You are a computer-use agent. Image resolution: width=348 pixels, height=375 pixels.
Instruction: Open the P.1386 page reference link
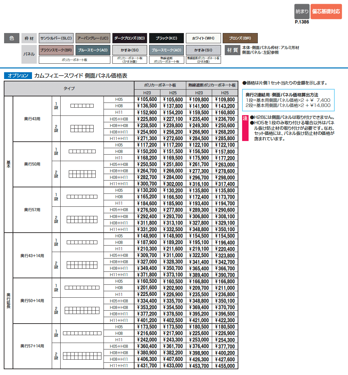click(302, 22)
